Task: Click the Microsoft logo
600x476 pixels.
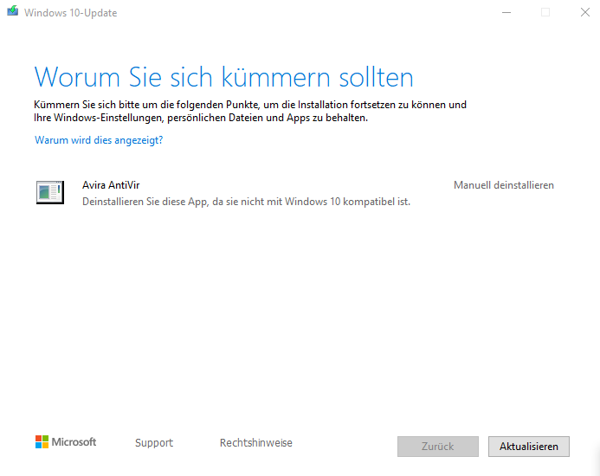Action: [x=66, y=442]
